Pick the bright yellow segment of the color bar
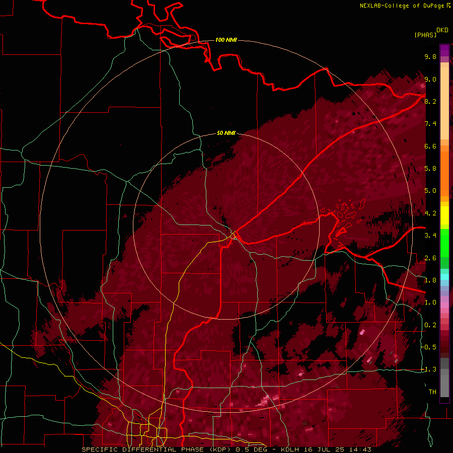Screen dimensions: 453x453 (444, 215)
